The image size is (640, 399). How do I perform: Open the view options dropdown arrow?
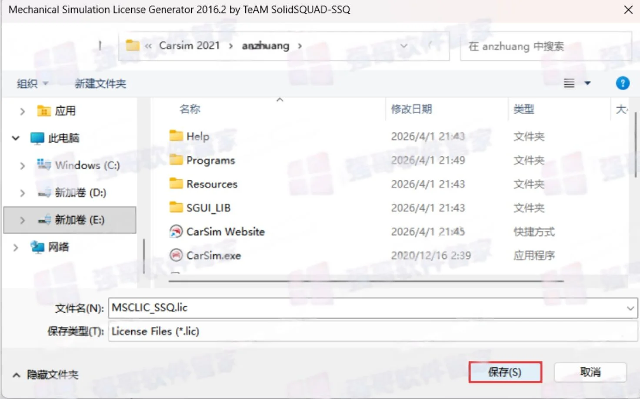(x=587, y=83)
